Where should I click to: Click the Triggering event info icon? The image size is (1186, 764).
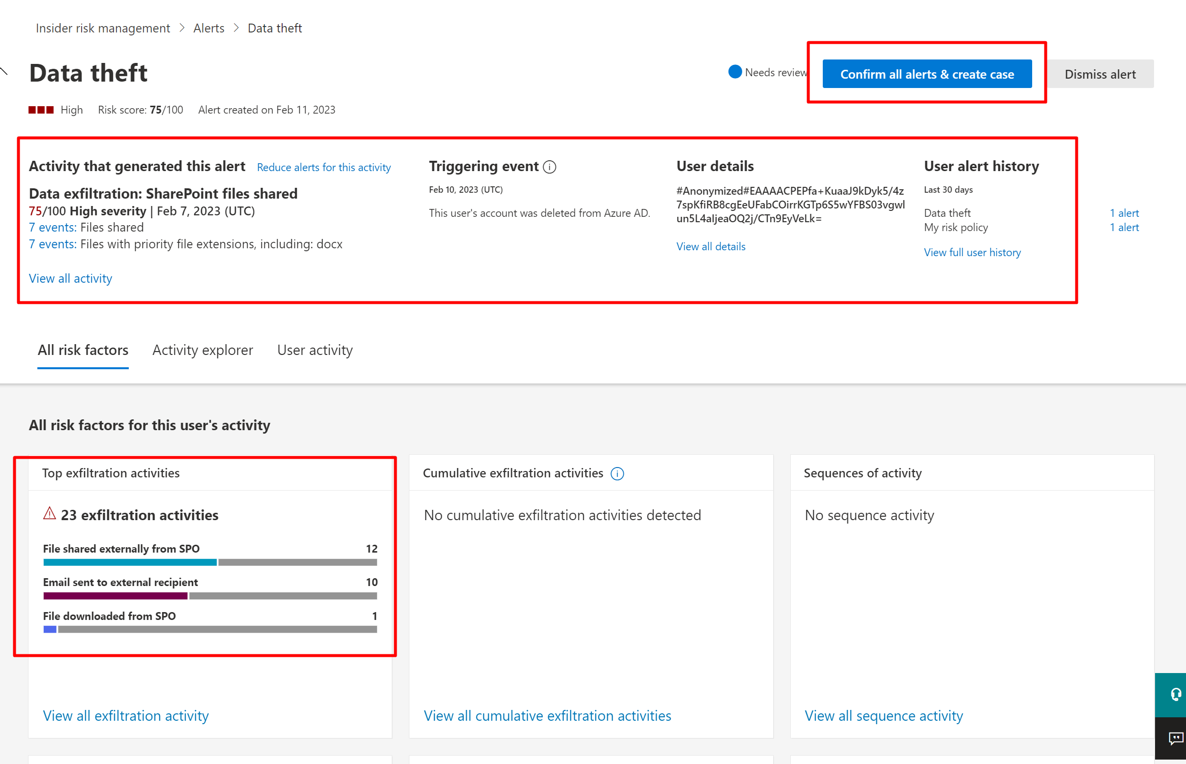point(550,167)
